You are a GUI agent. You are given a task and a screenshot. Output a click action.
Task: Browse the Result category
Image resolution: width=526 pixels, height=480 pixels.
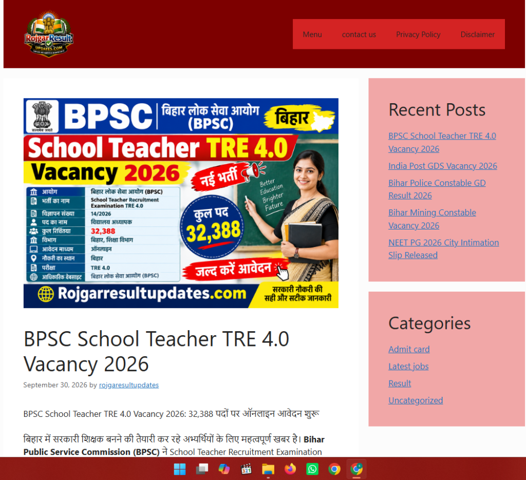[400, 383]
